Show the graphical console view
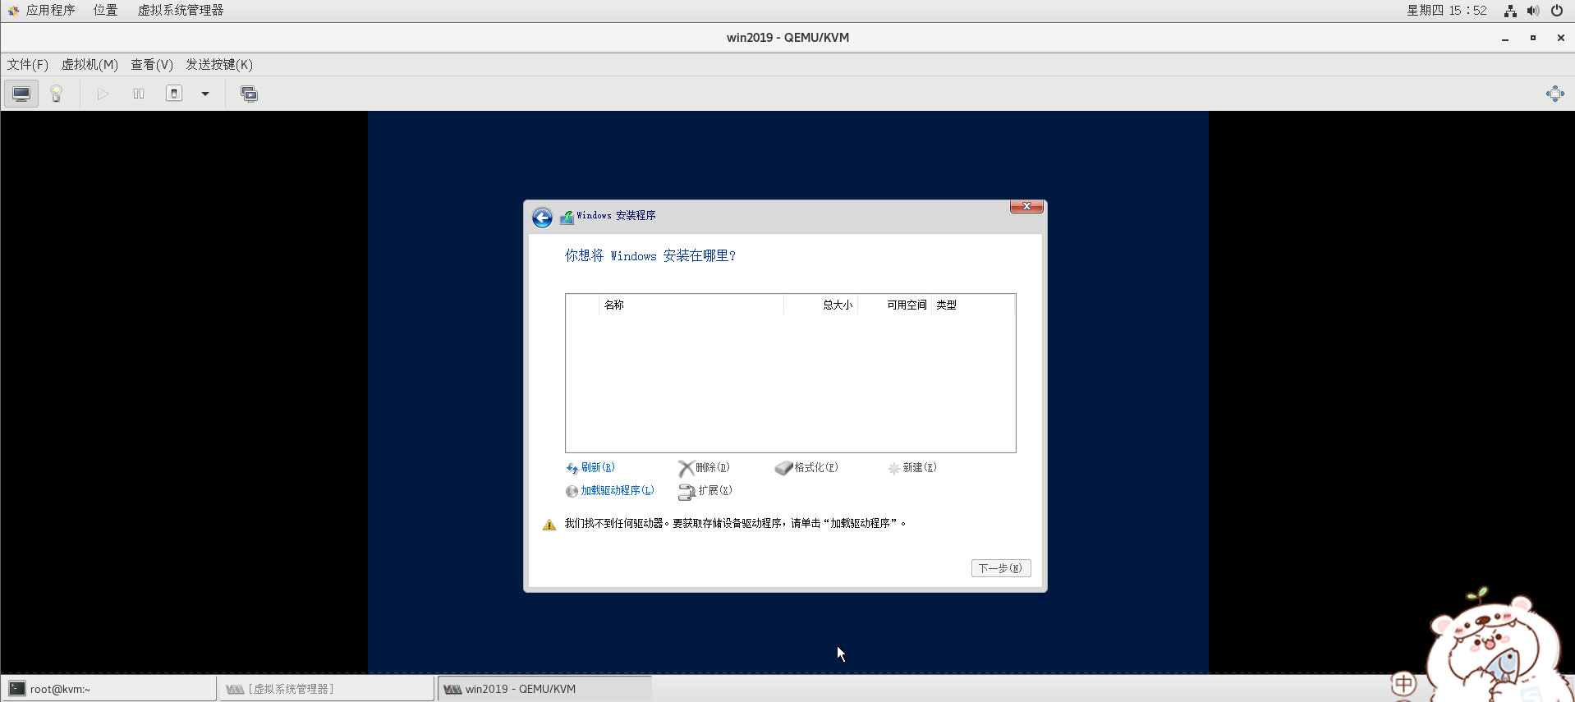This screenshot has height=702, width=1575. [21, 94]
